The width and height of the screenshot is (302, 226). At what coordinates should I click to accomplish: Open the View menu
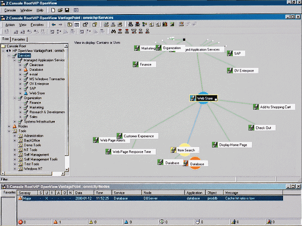23,25
